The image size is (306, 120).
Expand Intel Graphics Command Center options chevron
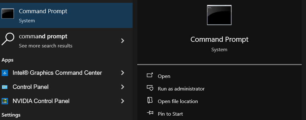click(123, 73)
